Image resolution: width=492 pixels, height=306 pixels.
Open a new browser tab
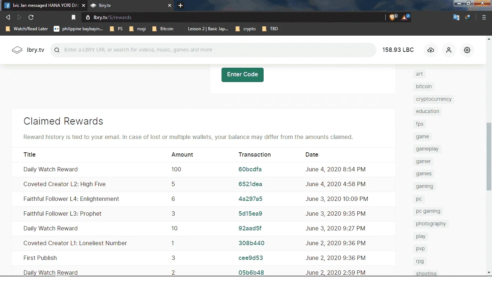pyautogui.click(x=180, y=5)
